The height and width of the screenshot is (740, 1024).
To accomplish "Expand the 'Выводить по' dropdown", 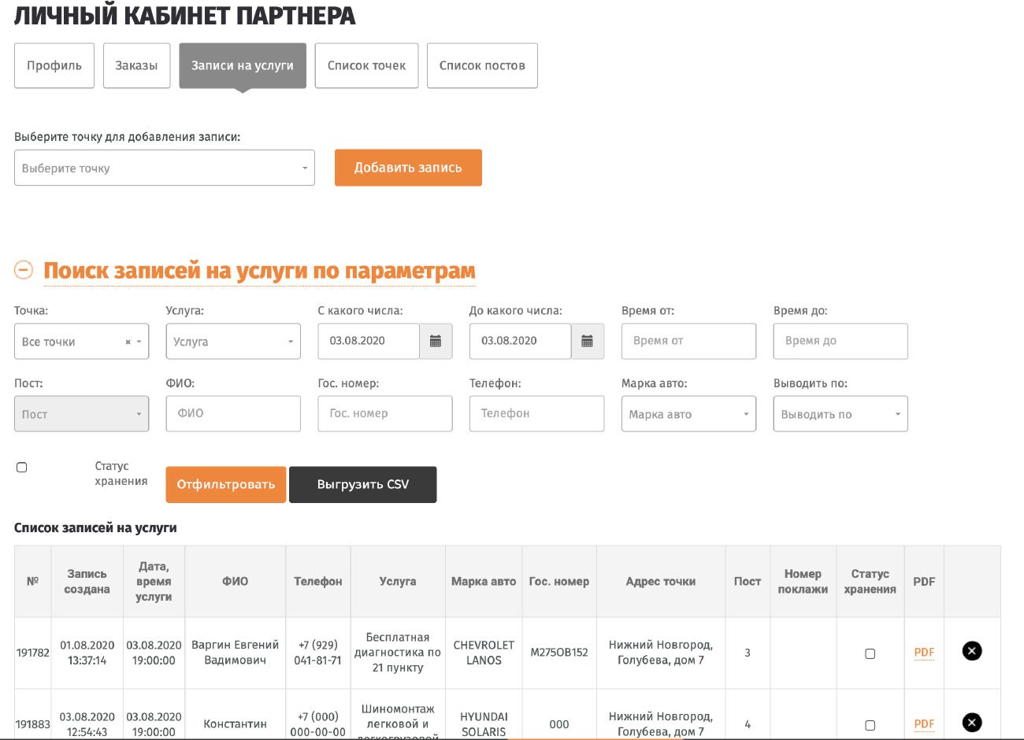I will click(x=840, y=414).
